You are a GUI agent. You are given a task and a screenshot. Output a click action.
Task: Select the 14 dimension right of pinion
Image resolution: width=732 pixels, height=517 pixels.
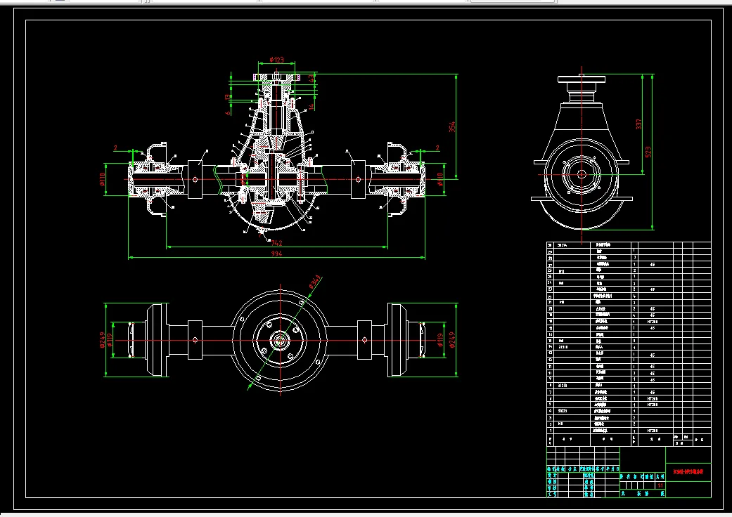[x=312, y=107]
